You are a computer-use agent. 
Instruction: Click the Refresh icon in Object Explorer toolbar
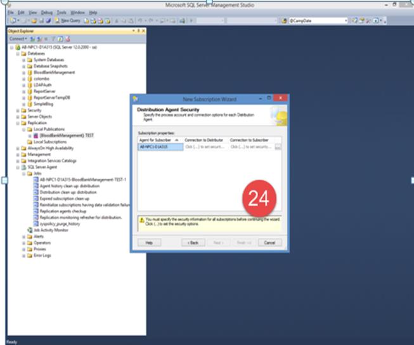click(60, 39)
